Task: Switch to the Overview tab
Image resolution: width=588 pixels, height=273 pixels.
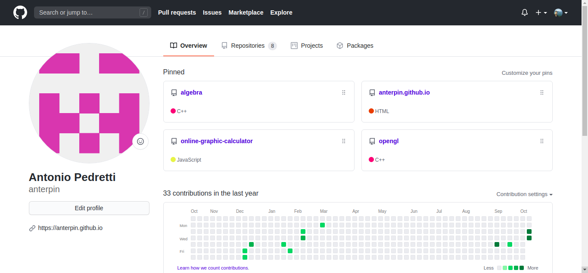Action: [x=189, y=46]
